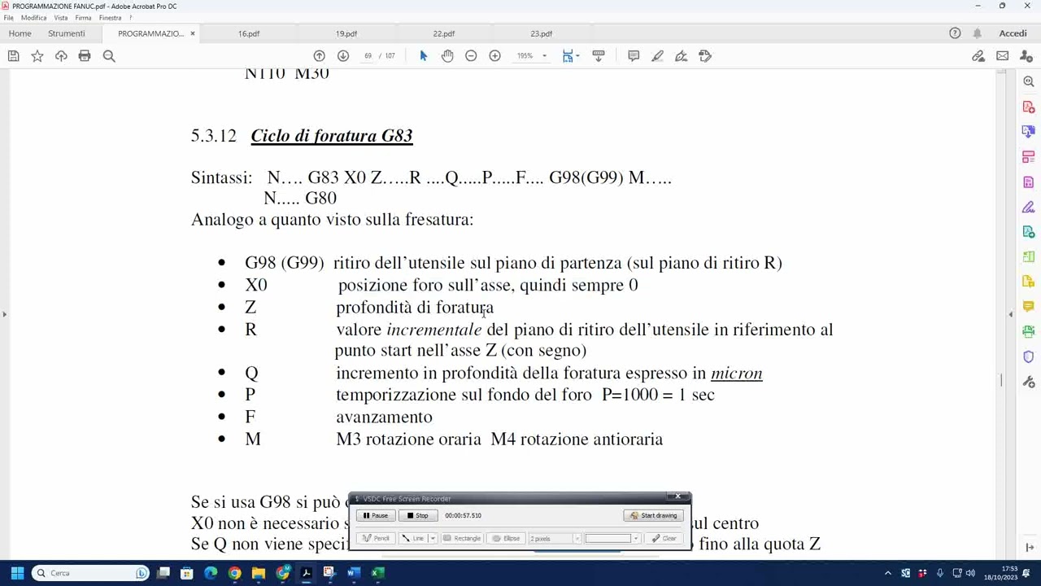Expand the Line tool dropdown in recorder
1041x586 pixels.
tap(433, 538)
